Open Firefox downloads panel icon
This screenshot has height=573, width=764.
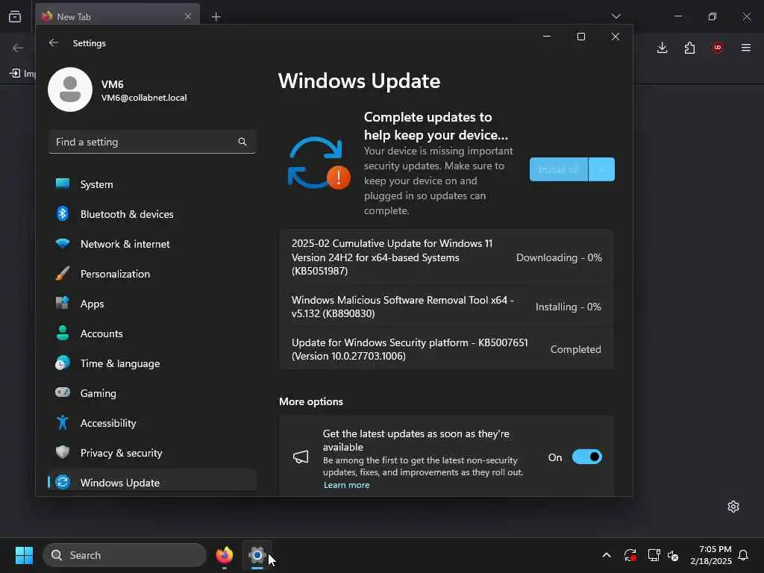(x=663, y=48)
